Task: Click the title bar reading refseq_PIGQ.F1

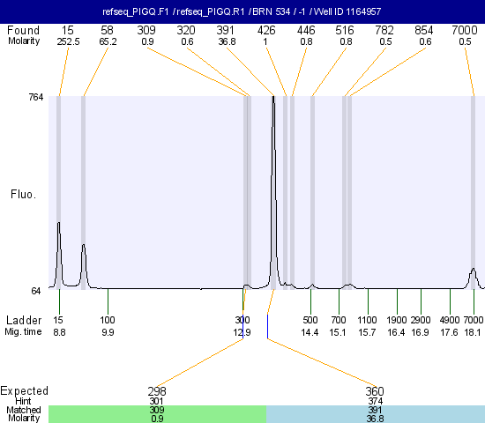Action: click(242, 11)
